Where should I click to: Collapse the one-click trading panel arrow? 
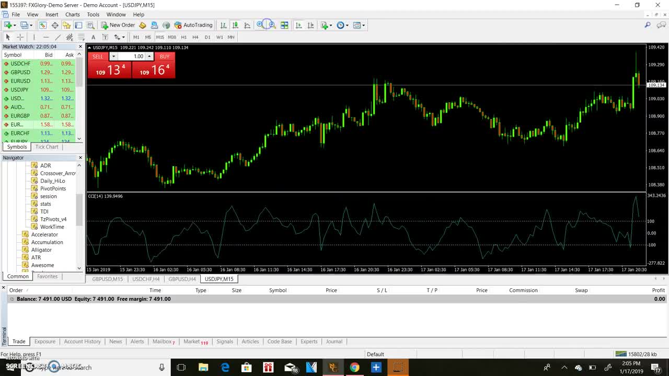[89, 48]
